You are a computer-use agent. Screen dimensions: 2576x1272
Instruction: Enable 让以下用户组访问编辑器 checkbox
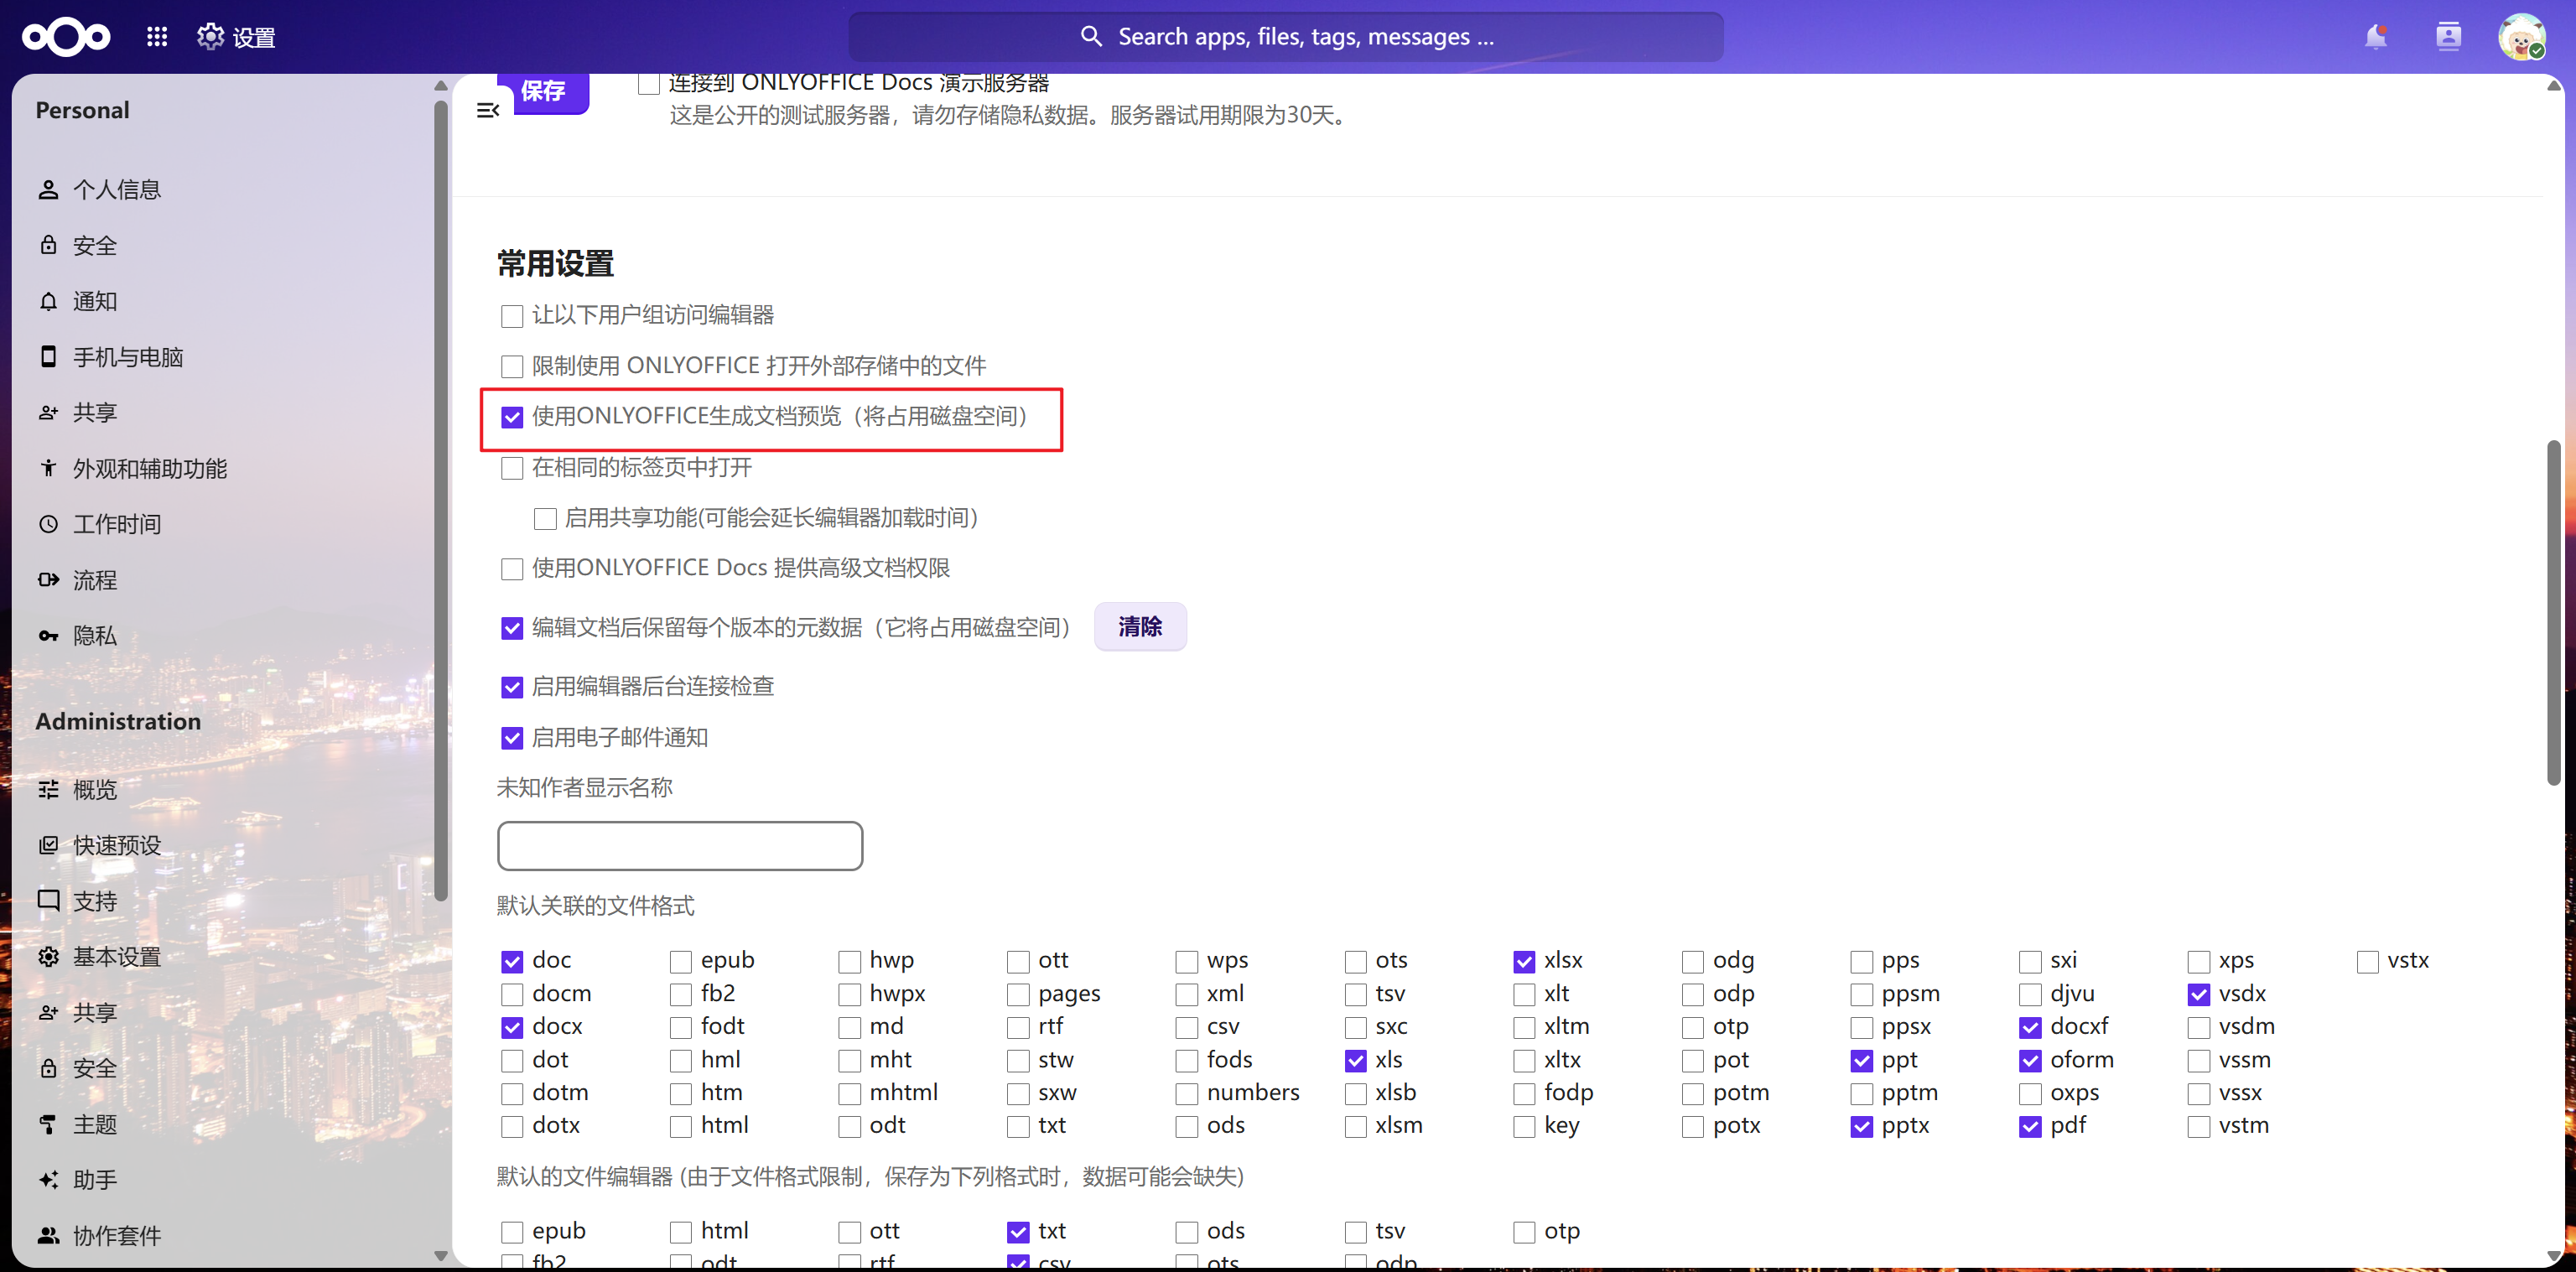point(512,316)
